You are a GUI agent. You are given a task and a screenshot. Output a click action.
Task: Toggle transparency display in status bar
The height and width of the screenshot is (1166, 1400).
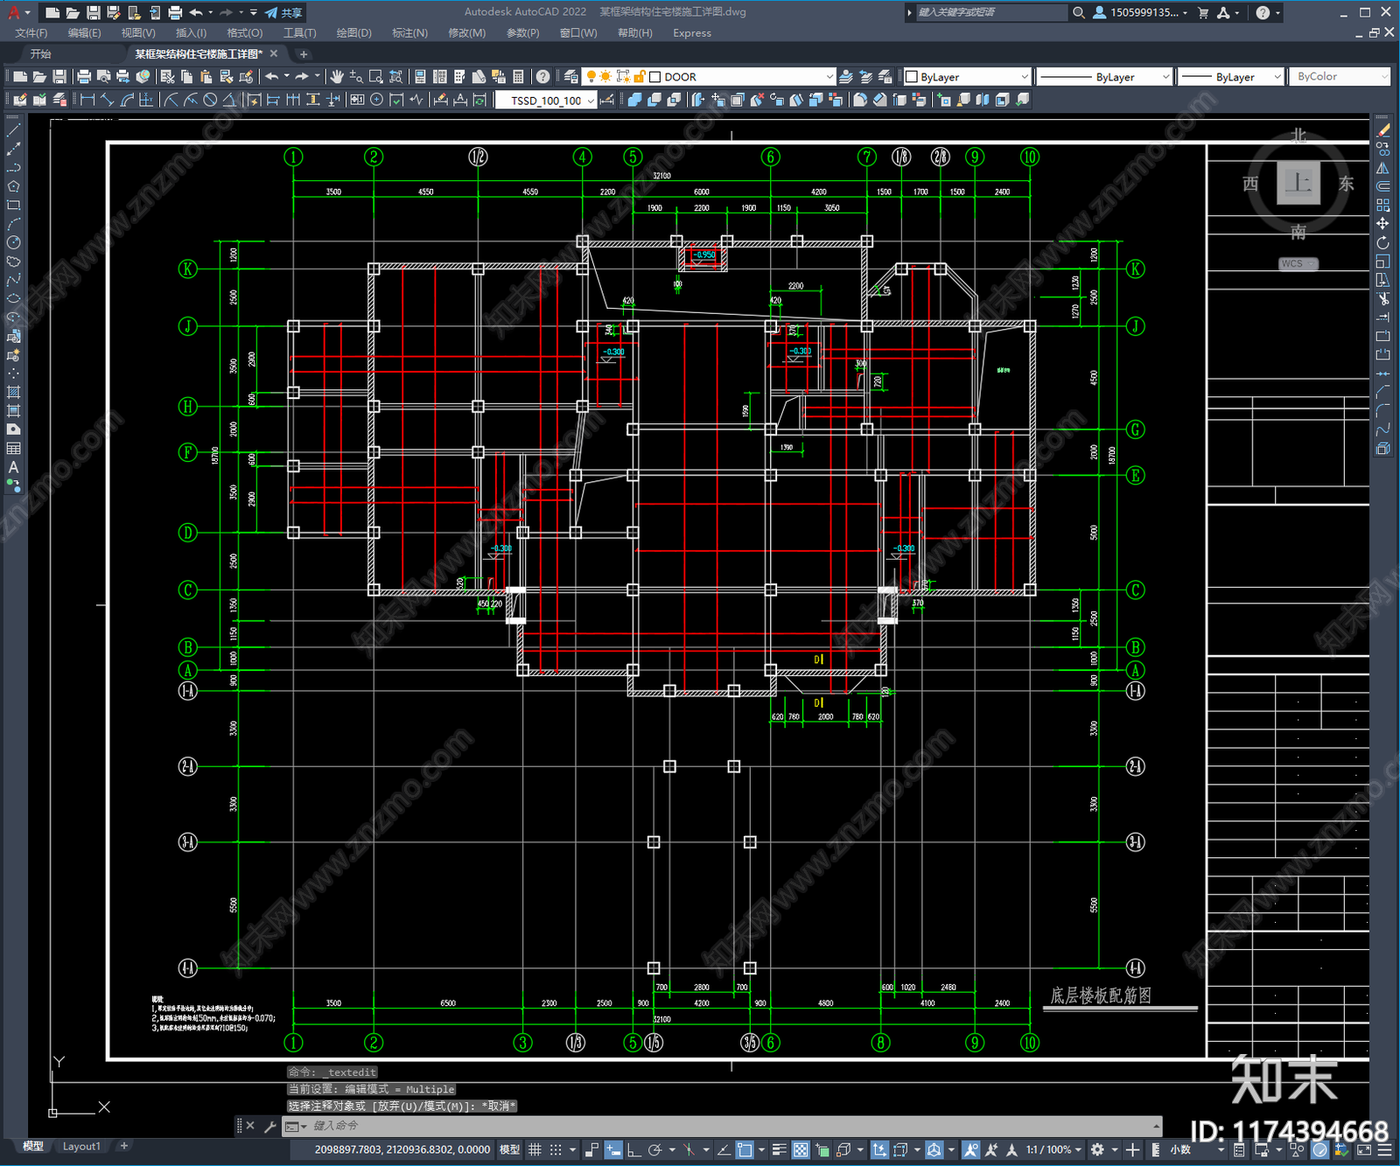(801, 1149)
